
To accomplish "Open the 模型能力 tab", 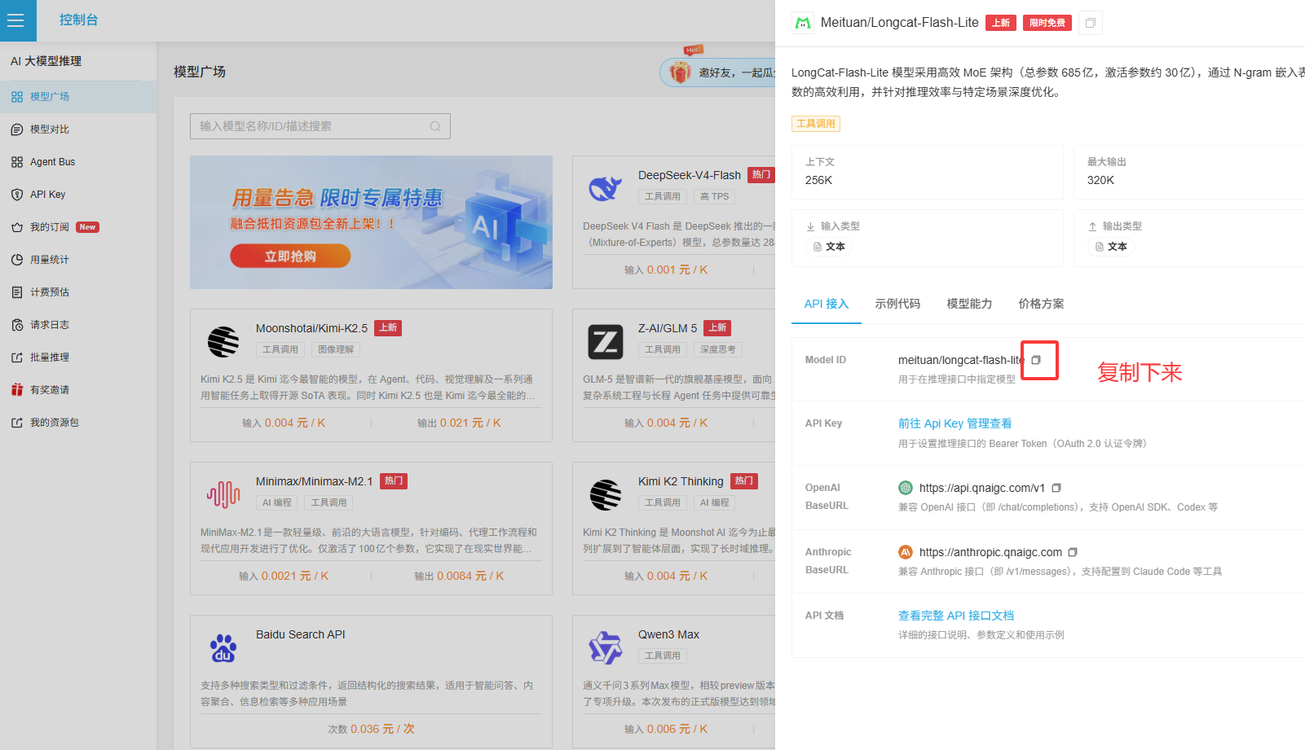I will click(969, 304).
